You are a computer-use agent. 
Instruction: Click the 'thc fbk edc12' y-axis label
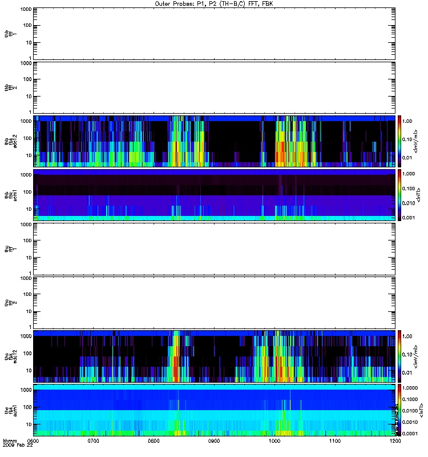(11, 356)
